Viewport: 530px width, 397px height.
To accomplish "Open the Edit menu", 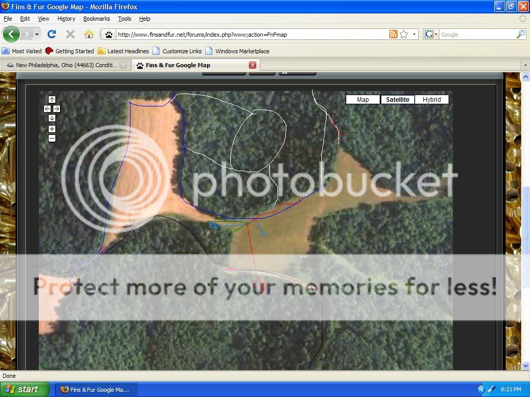I will pos(25,19).
